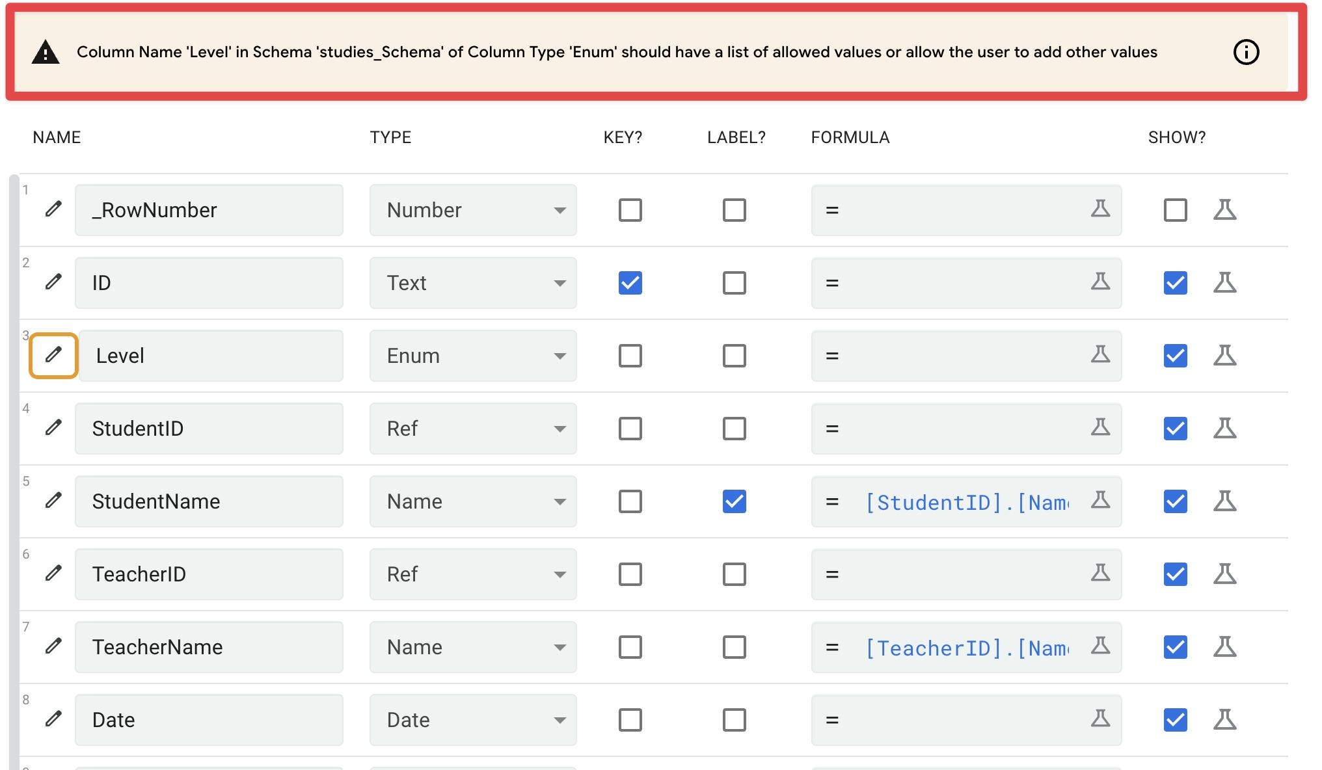Open pencil editor for StudentID column
Image resolution: width=1322 pixels, height=770 pixels.
53,428
